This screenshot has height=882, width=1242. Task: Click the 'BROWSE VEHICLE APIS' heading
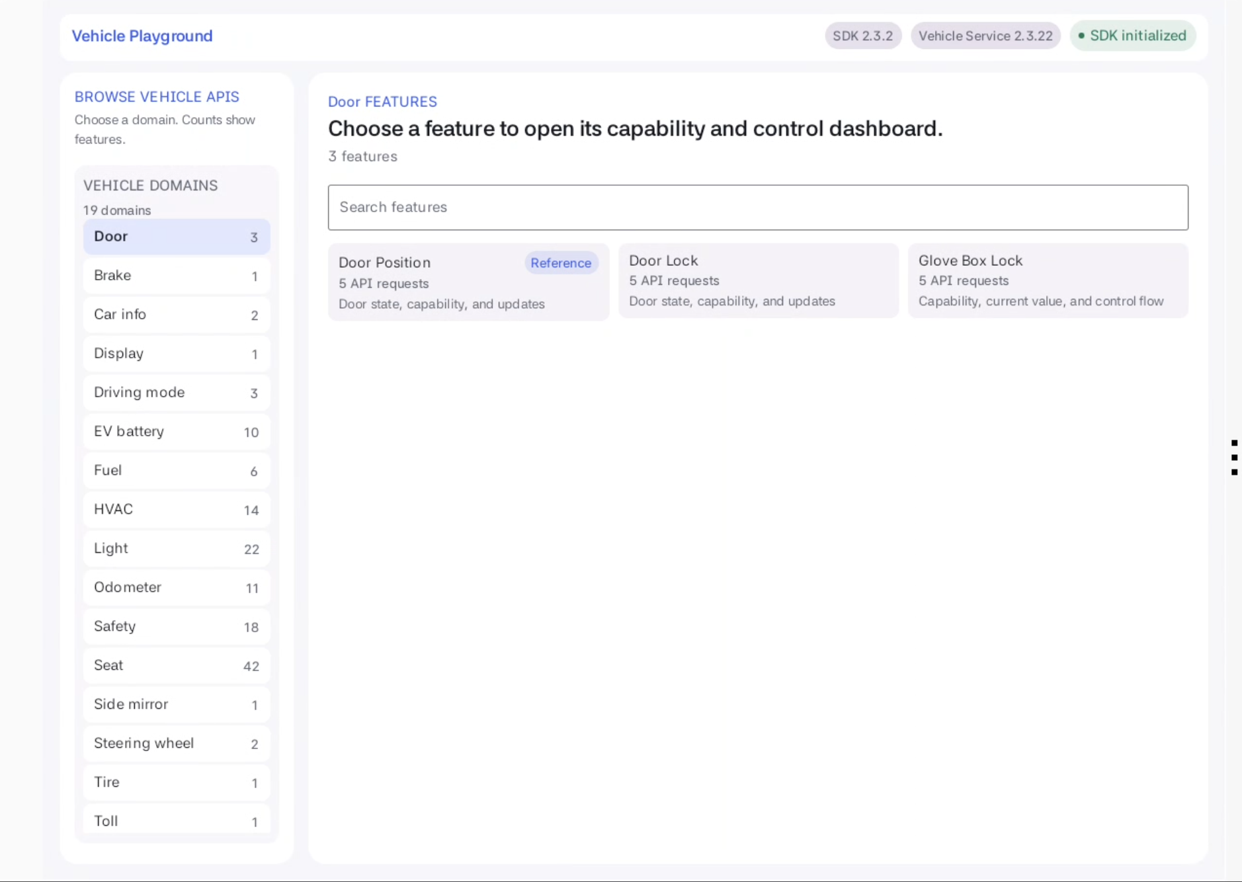(157, 97)
